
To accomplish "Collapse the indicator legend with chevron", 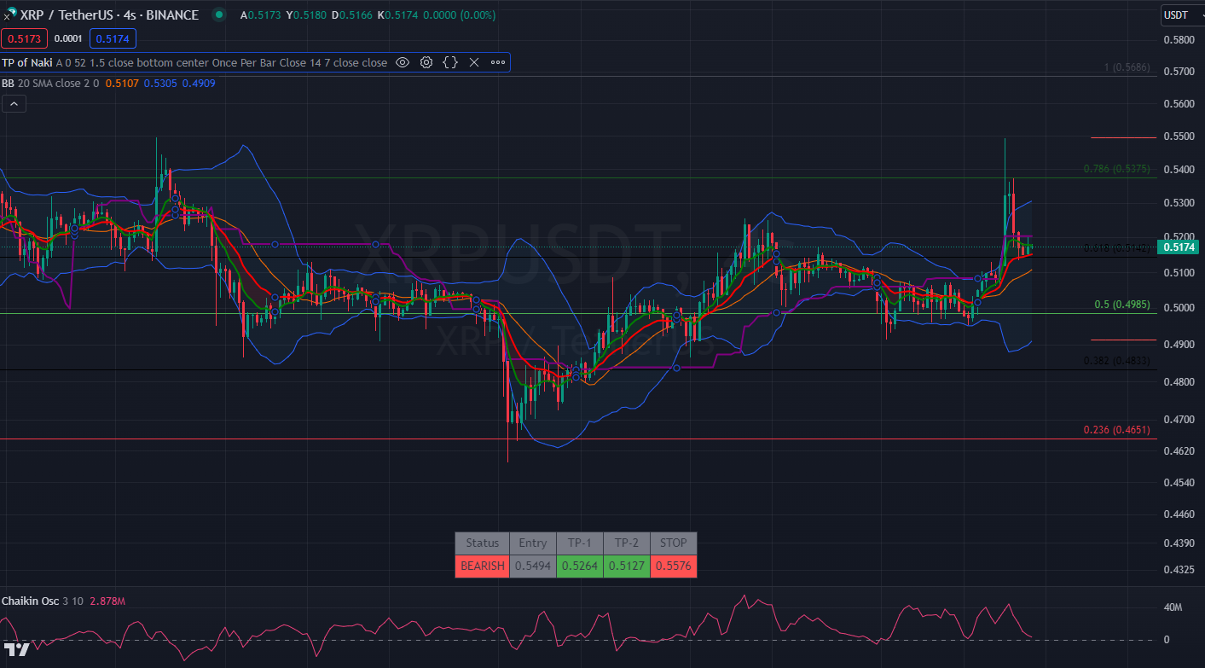I will coord(14,103).
